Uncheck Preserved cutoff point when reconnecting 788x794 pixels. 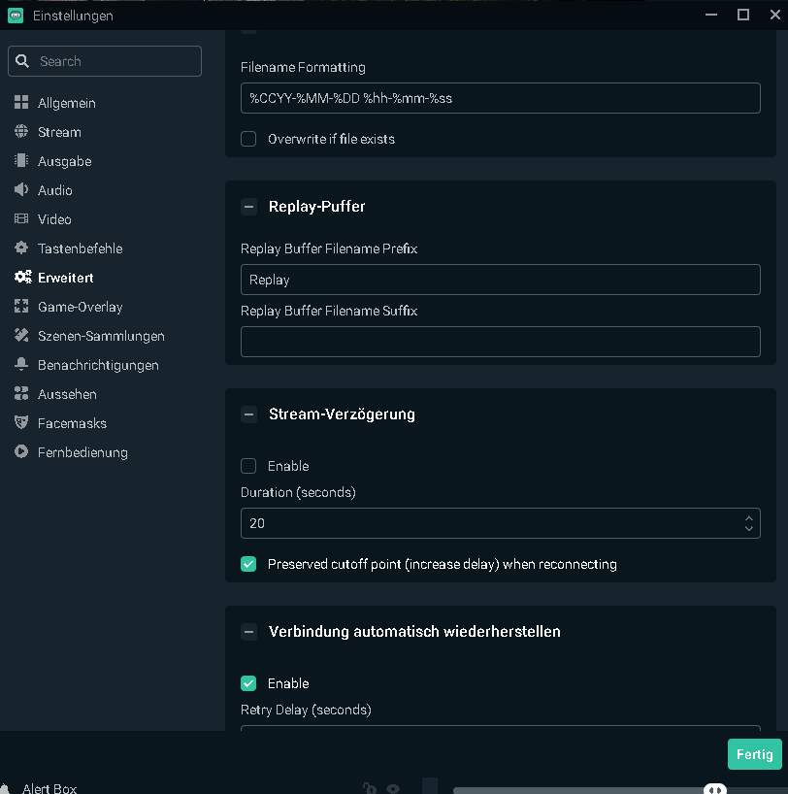tap(248, 564)
